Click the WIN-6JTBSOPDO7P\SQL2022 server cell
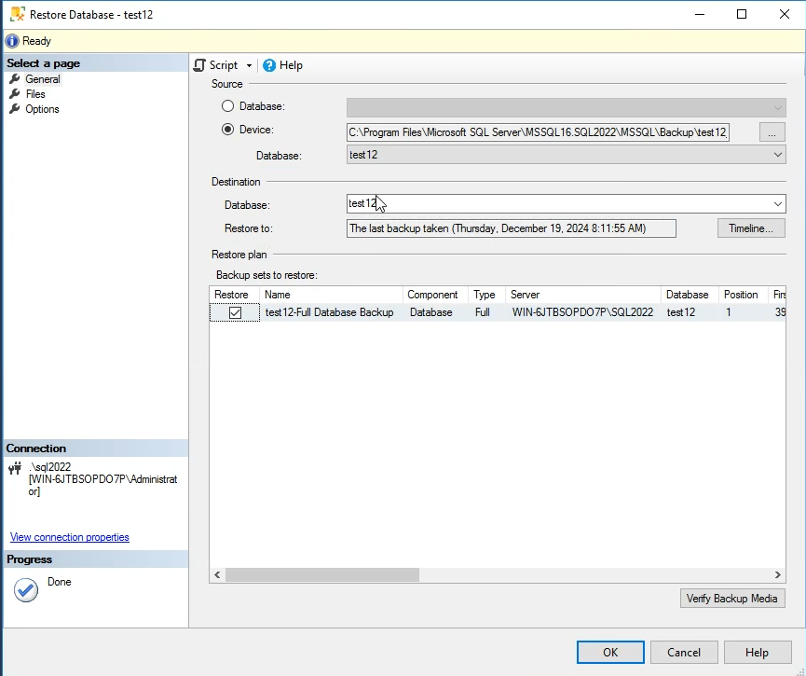Screen dimensions: 806x676 582,312
